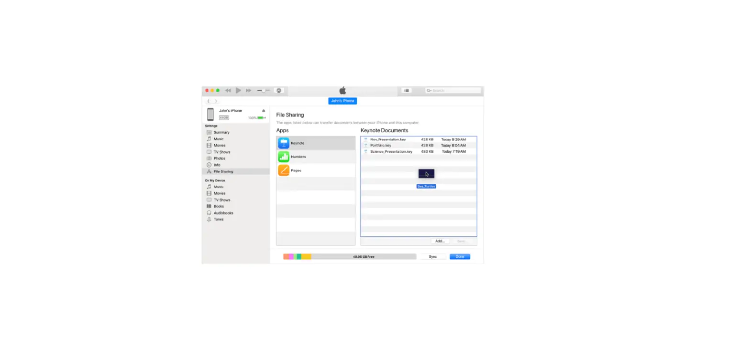
Task: Open Tones under On My Device
Action: 219,219
